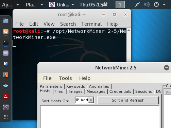This screenshot has width=171, height=128.
Task: Show all applications grid
Action: tap(6, 117)
